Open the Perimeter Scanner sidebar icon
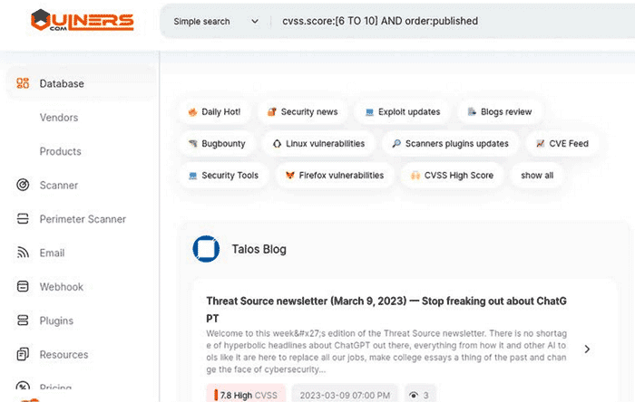The height and width of the screenshot is (402, 635). pyautogui.click(x=24, y=219)
